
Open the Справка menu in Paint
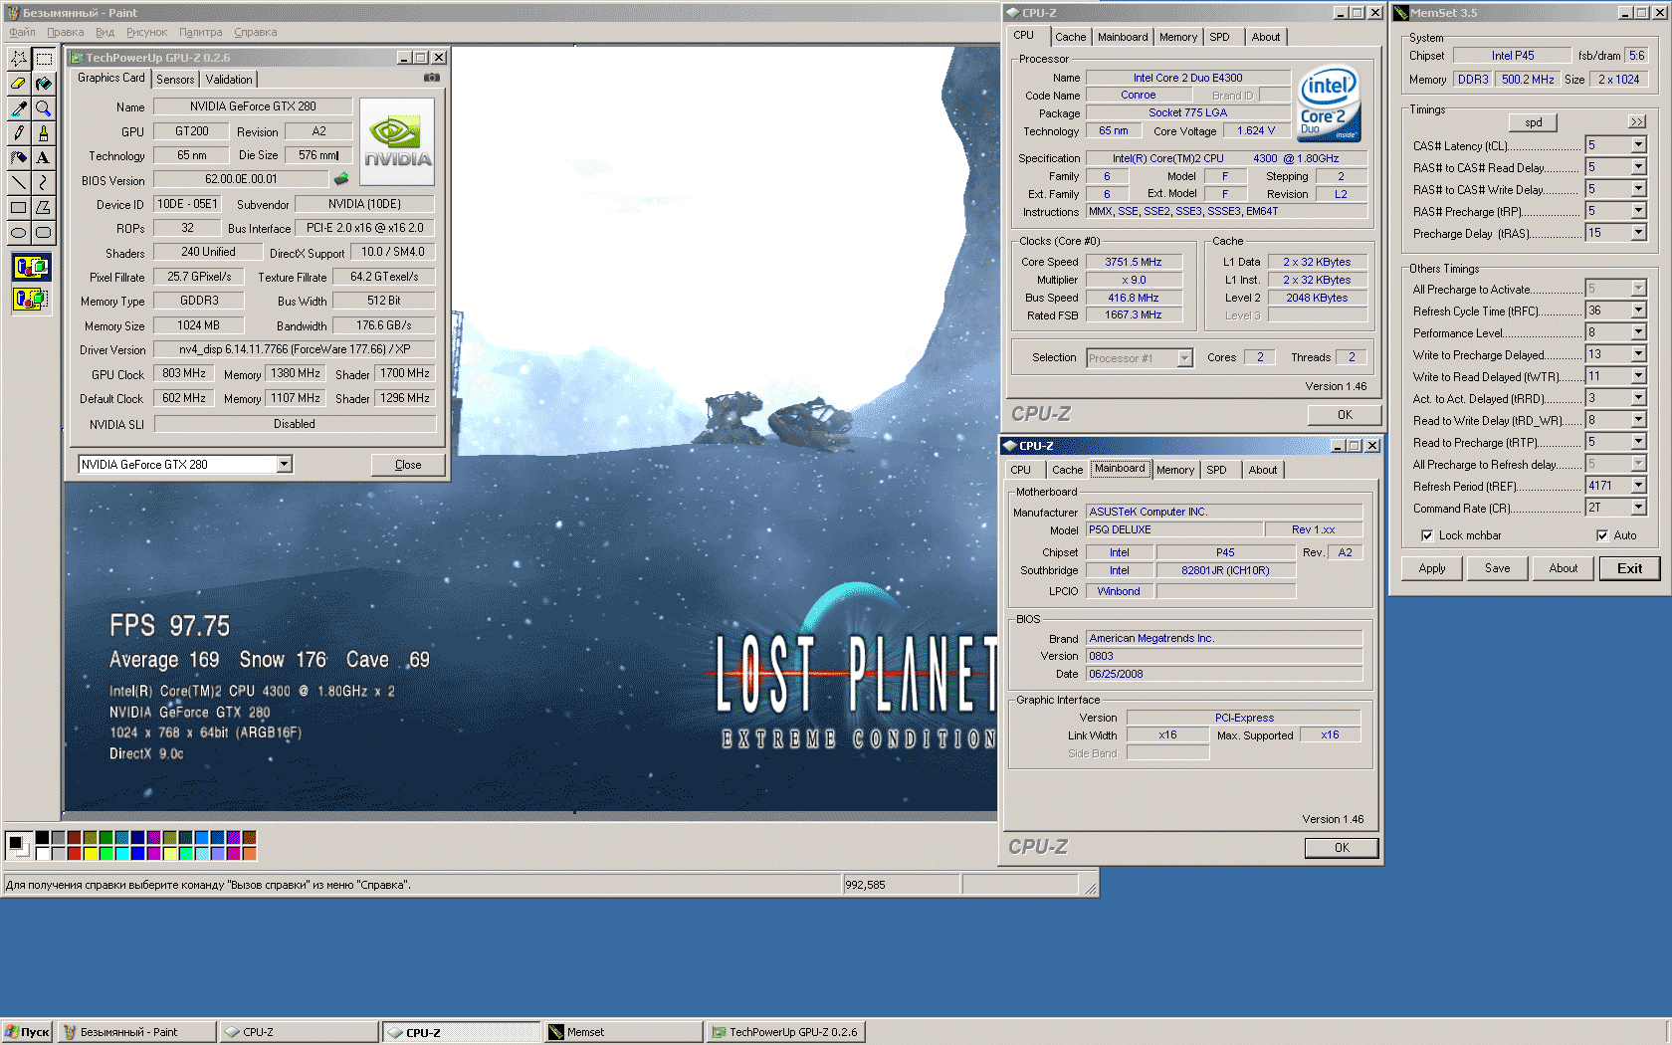[x=256, y=32]
